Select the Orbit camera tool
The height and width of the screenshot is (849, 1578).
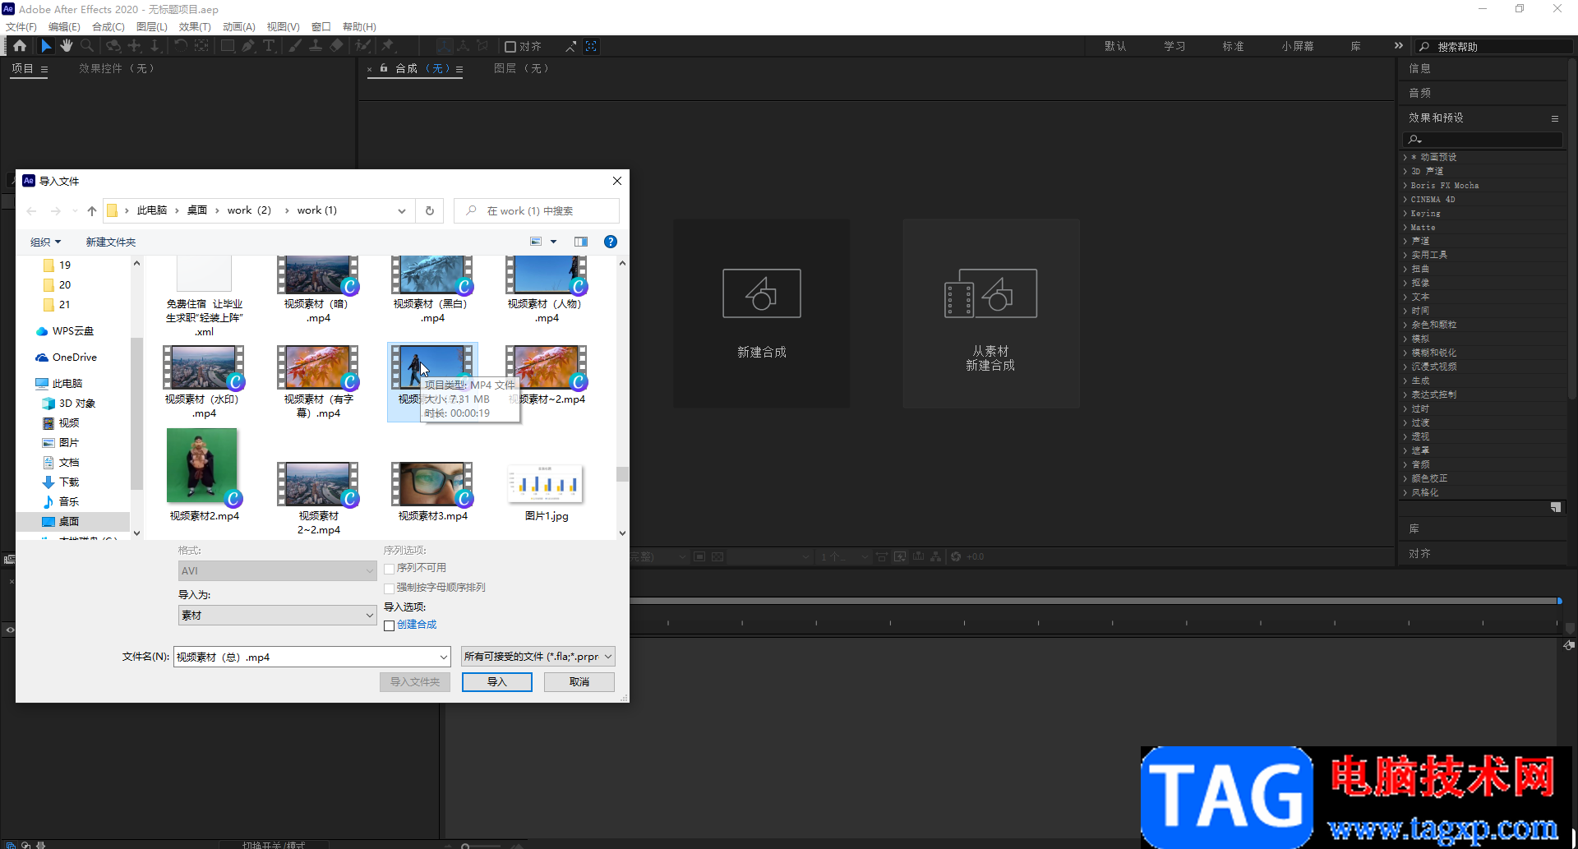pos(113,46)
